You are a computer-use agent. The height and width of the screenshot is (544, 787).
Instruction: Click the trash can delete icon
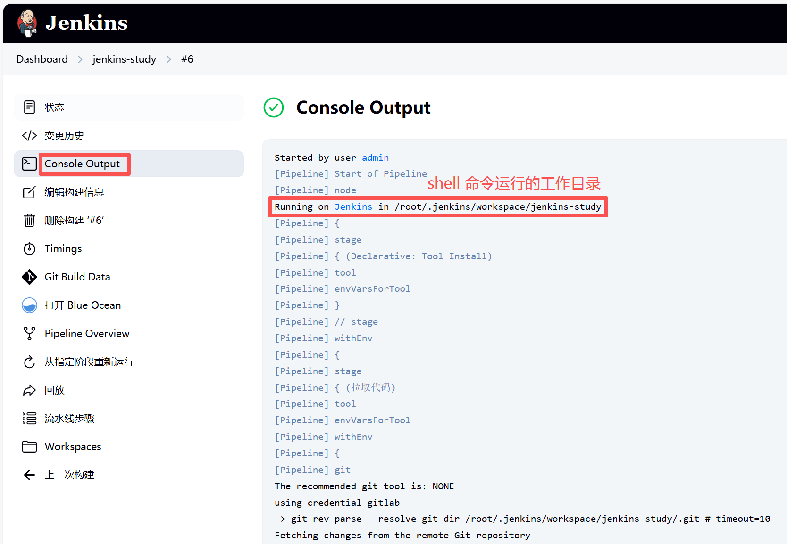point(29,220)
